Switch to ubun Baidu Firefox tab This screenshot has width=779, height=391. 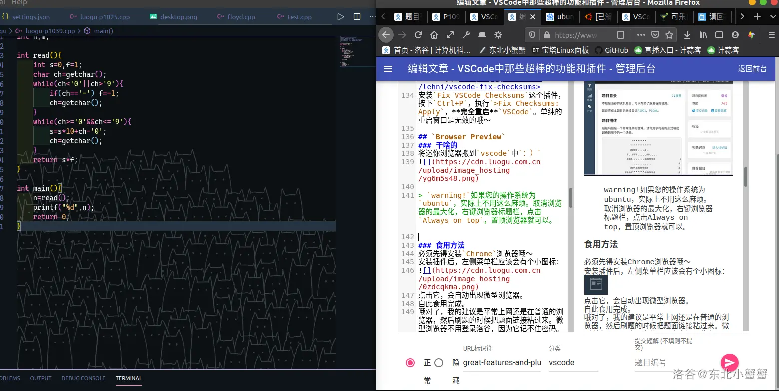(x=560, y=16)
